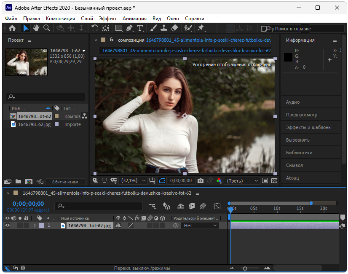Viewport: 348px width, 274px height.
Task: Open parent dropdown showing Нет
Action: pos(200,226)
